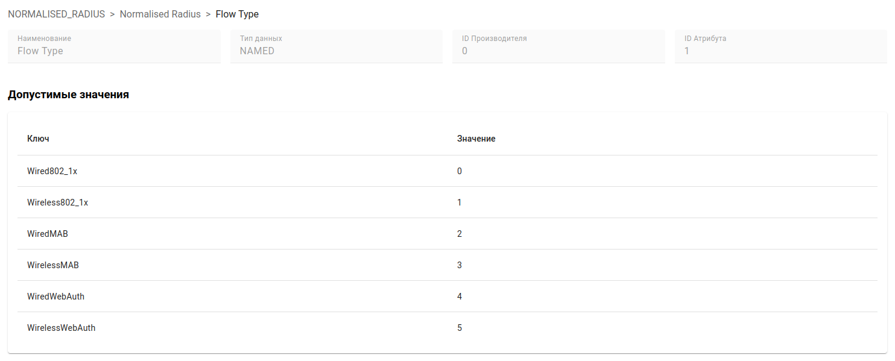895x361 pixels.
Task: Click the Значение column header
Action: pos(476,139)
